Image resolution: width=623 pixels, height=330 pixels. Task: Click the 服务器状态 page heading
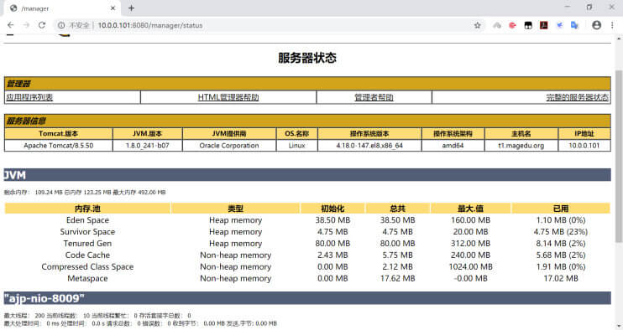click(x=307, y=58)
